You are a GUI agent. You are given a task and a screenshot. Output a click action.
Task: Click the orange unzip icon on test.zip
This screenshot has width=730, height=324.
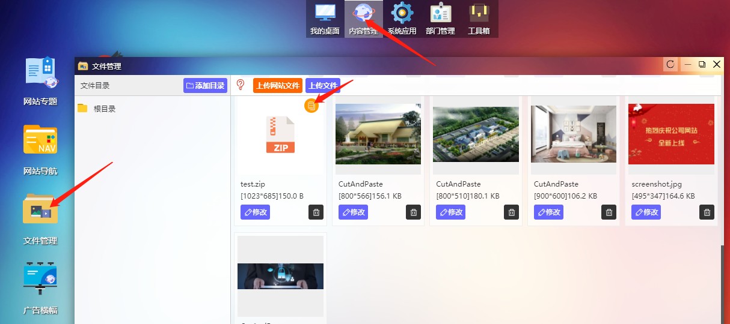311,106
